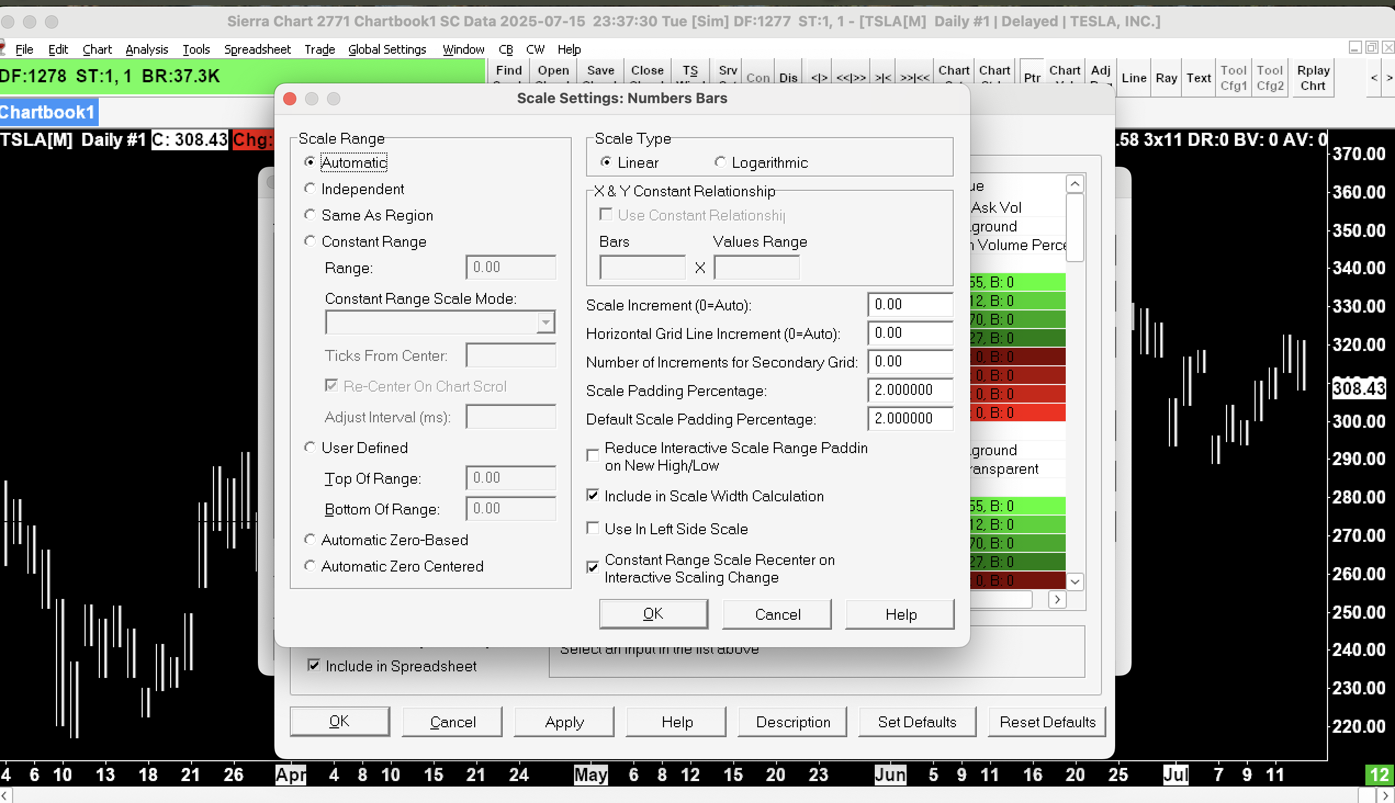Click the Scale Padding Percentage field
Image resolution: width=1395 pixels, height=803 pixels.
point(909,391)
